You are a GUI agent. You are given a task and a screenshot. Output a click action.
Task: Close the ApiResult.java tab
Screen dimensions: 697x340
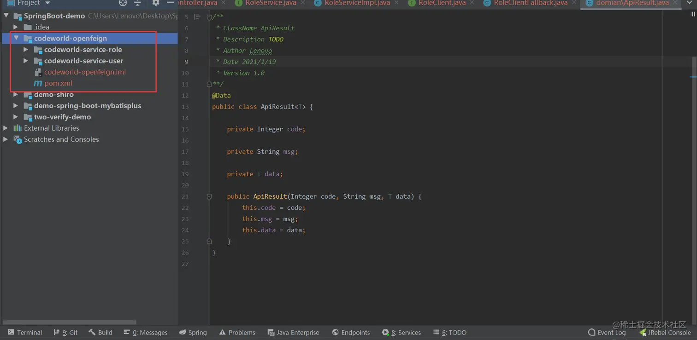pyautogui.click(x=675, y=3)
